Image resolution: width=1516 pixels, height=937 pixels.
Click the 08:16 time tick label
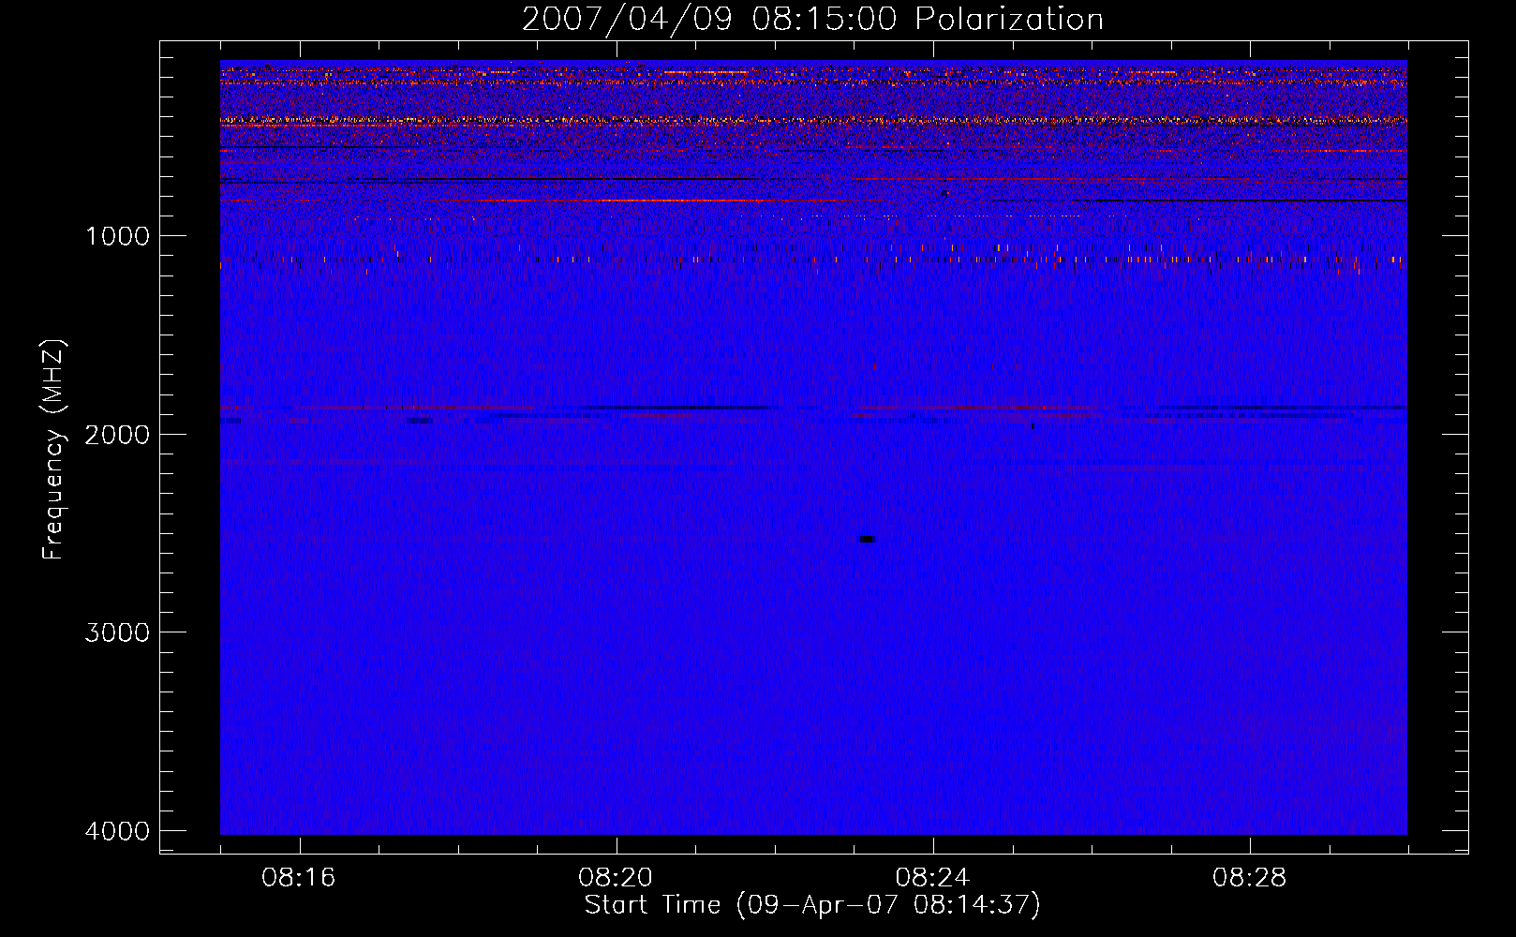pyautogui.click(x=299, y=878)
